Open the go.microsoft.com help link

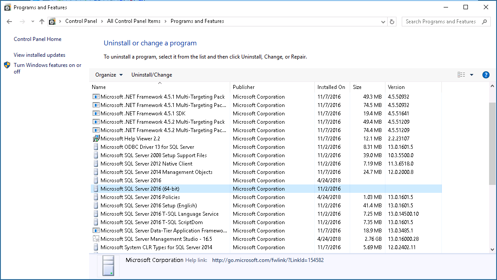pyautogui.click(x=268, y=260)
